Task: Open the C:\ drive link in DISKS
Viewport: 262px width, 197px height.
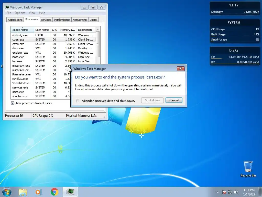Action: coord(213,57)
